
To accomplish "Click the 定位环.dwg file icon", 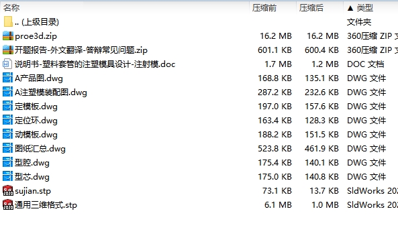I will click(7, 121).
